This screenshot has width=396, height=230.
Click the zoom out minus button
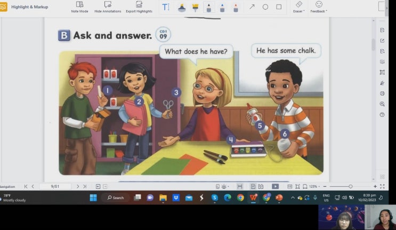click(325, 187)
